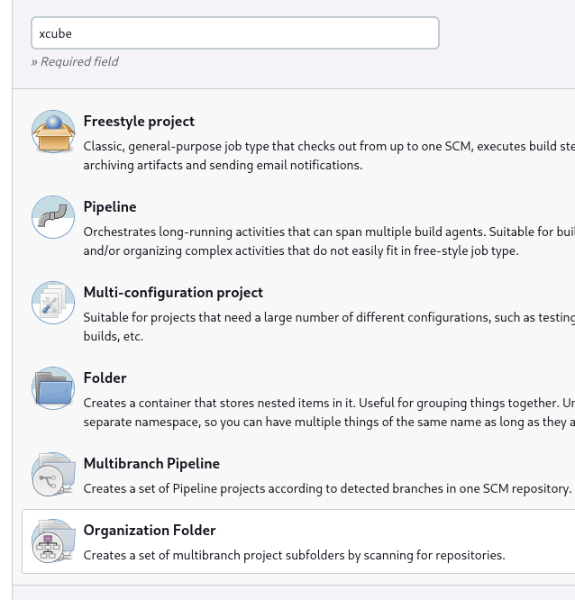Screen dimensions: 575x600
Task: Focus the item name field containing xcube
Action: pyautogui.click(x=235, y=33)
